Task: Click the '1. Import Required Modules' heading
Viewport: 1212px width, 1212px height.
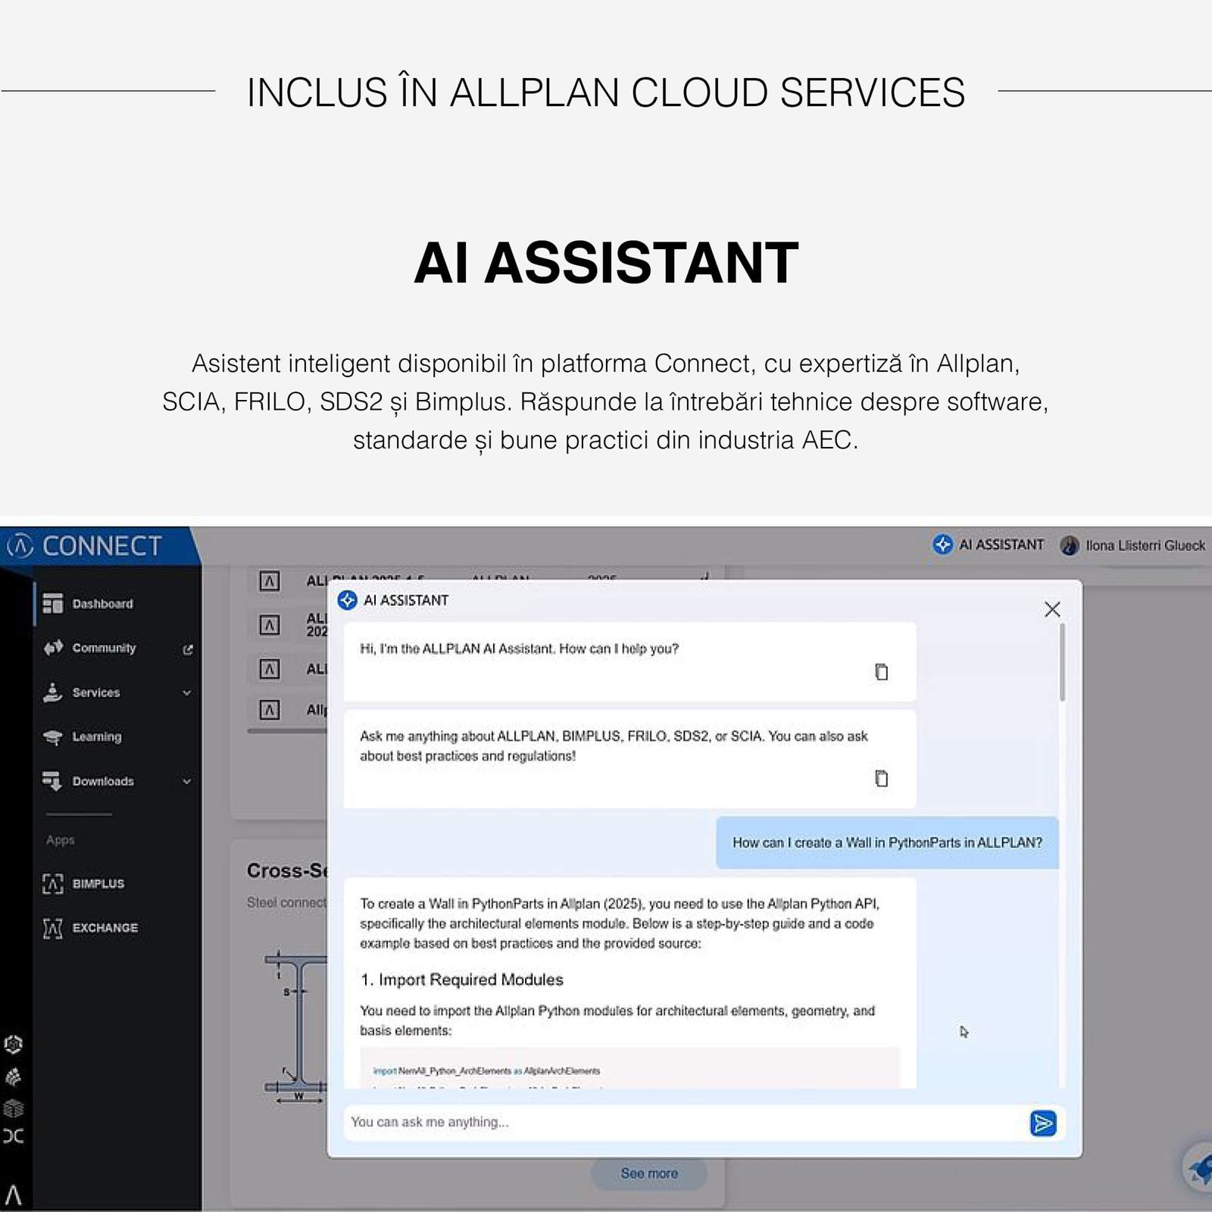Action: 462,979
